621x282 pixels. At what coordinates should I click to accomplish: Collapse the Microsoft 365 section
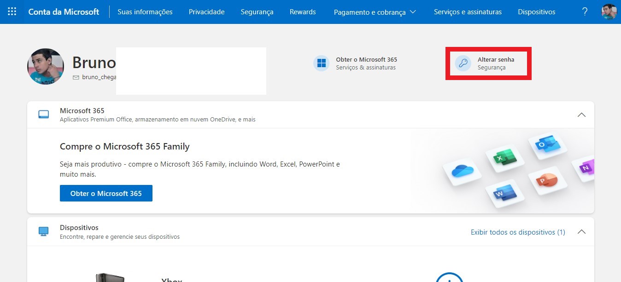pyautogui.click(x=581, y=115)
